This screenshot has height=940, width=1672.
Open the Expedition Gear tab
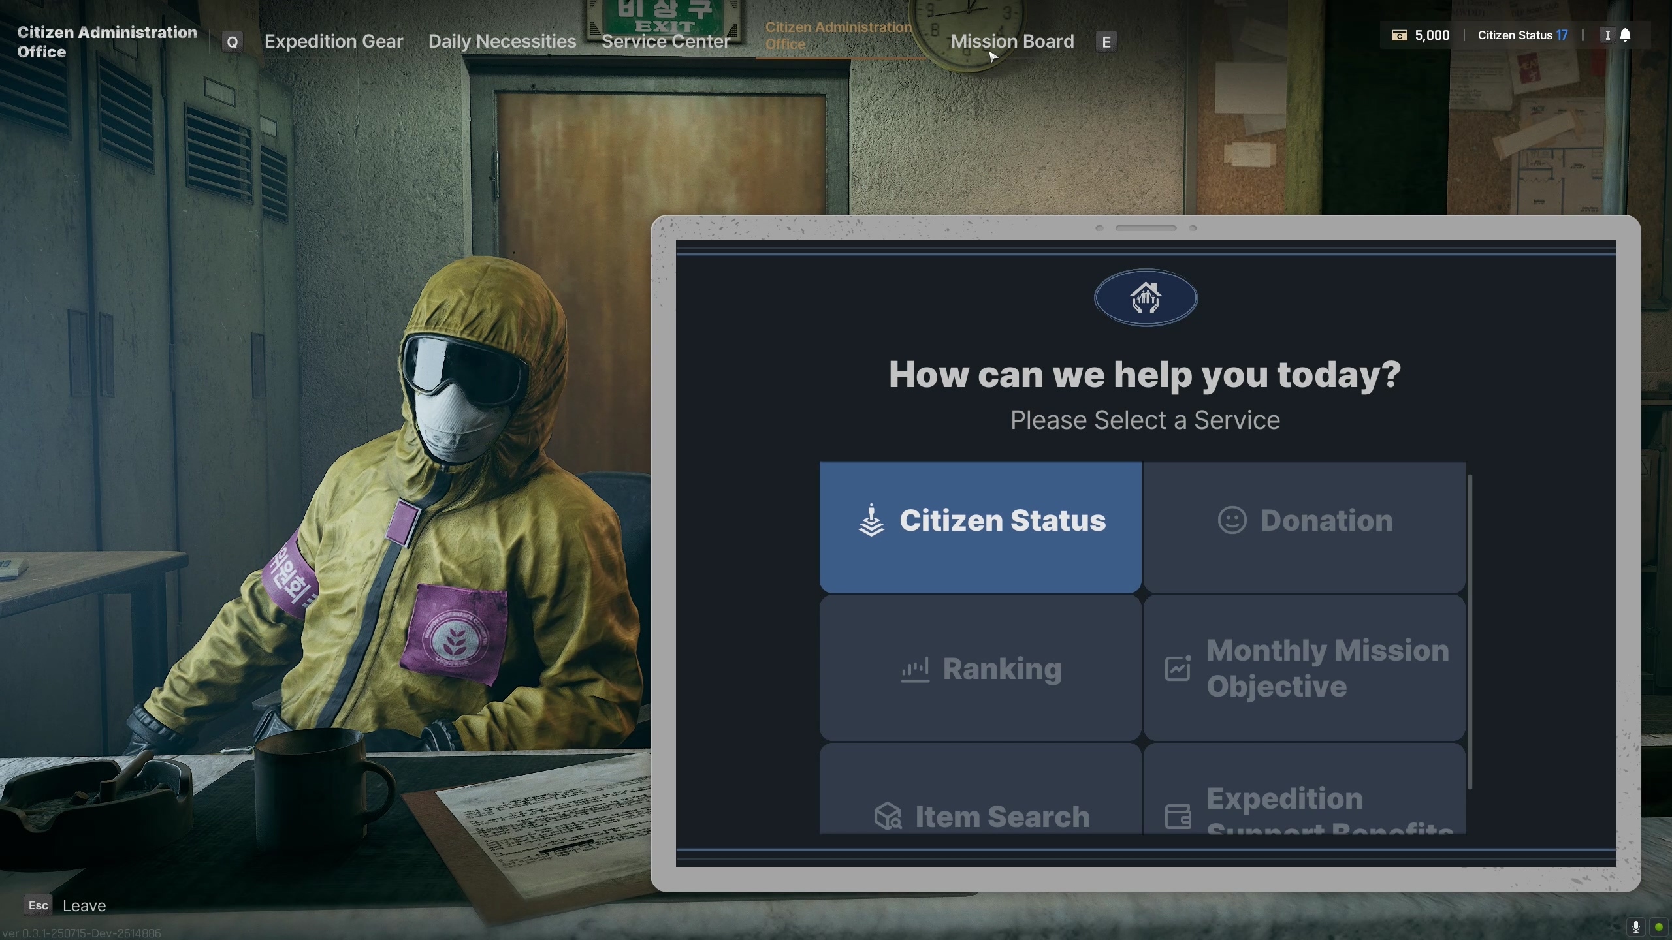click(334, 41)
